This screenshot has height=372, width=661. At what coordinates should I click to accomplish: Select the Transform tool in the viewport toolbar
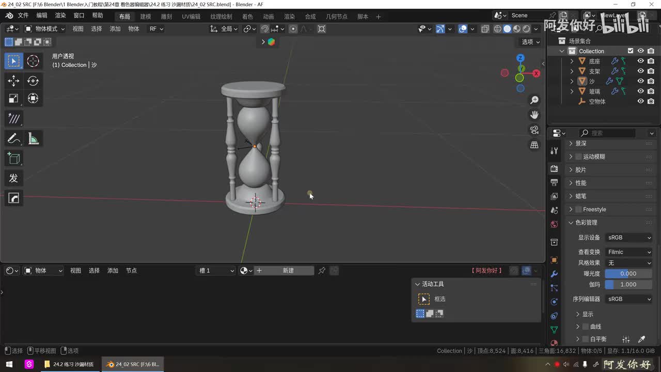[33, 98]
